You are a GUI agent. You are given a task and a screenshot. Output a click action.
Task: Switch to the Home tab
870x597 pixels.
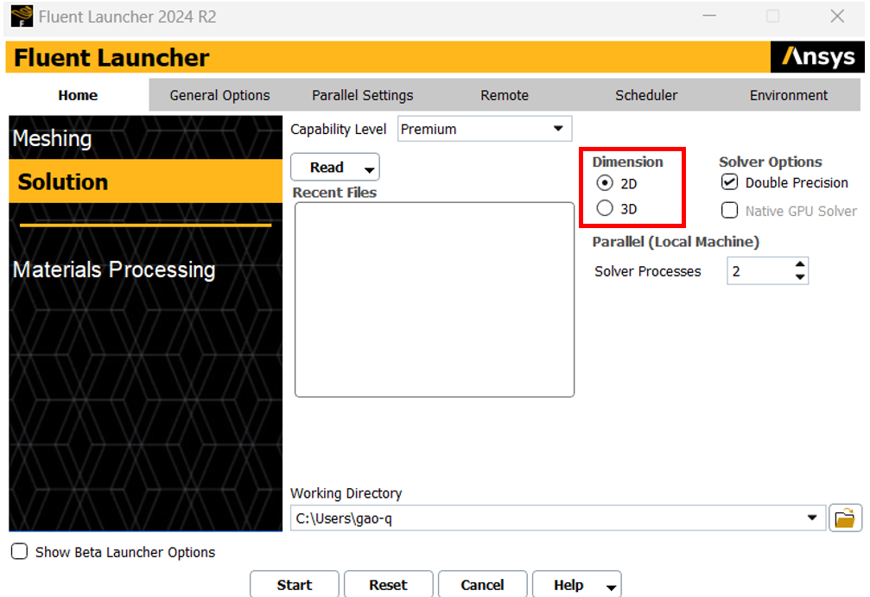click(78, 95)
